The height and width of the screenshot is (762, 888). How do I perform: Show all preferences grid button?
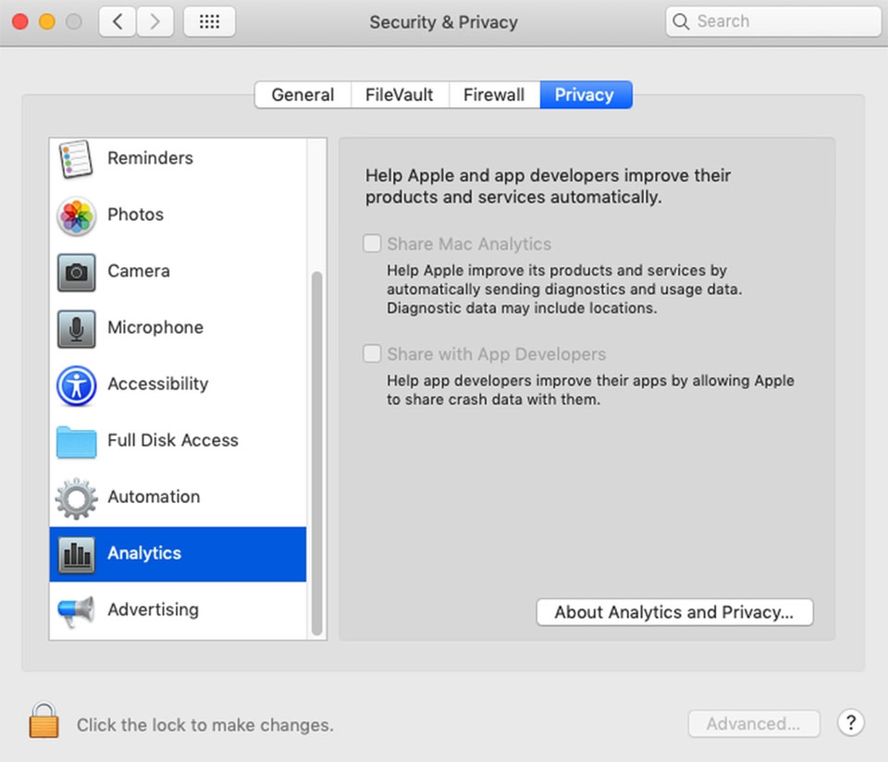coord(209,21)
